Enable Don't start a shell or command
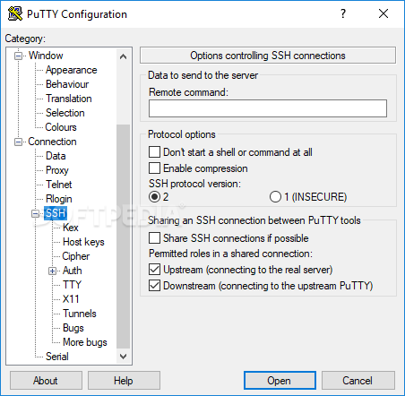Screen dimensions: 405x396 (154, 152)
